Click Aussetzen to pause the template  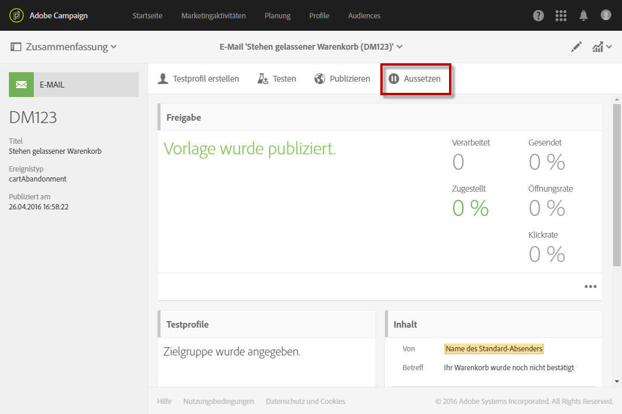point(415,79)
